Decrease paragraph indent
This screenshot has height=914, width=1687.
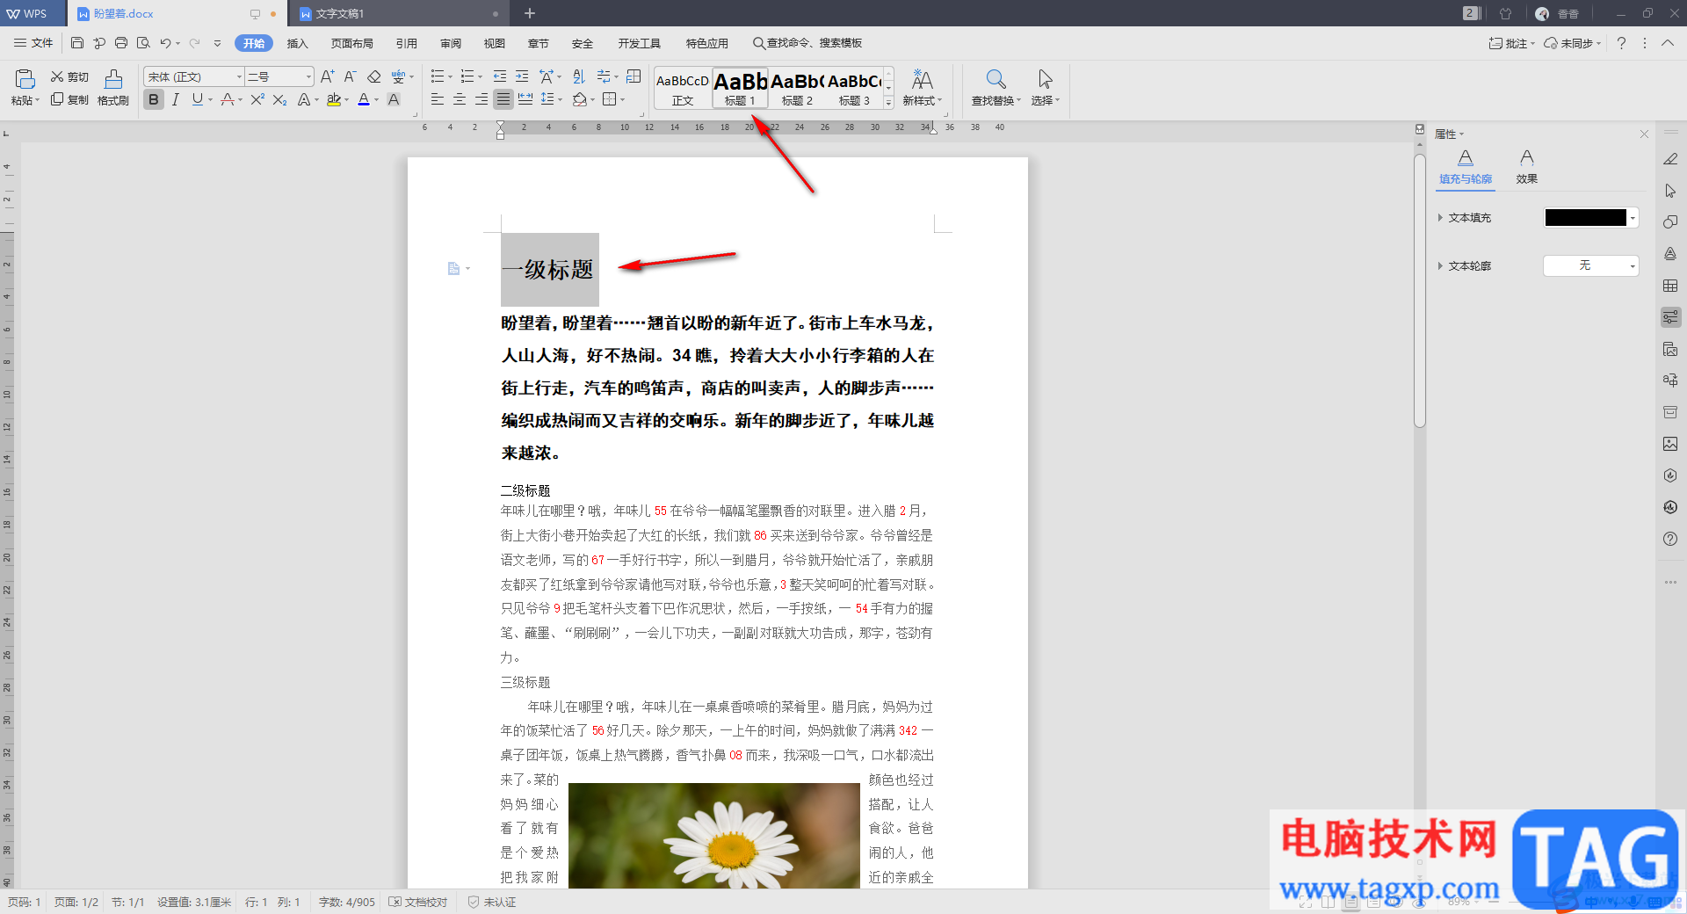pos(500,77)
